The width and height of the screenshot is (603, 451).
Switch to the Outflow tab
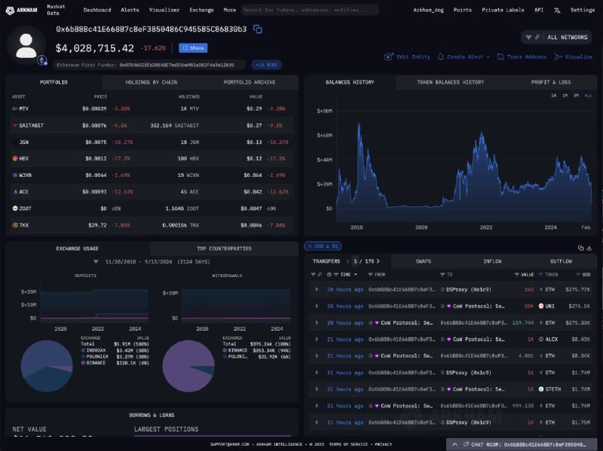coord(561,261)
